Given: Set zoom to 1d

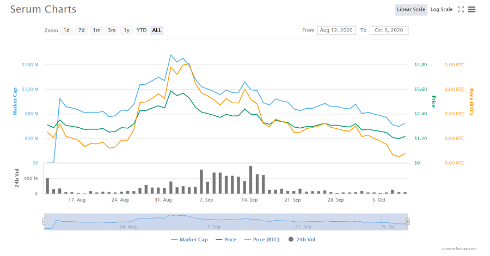Looking at the screenshot, I should pyautogui.click(x=66, y=30).
